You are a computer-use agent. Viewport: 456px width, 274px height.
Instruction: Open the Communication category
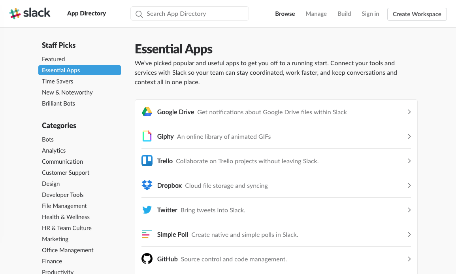(x=62, y=161)
